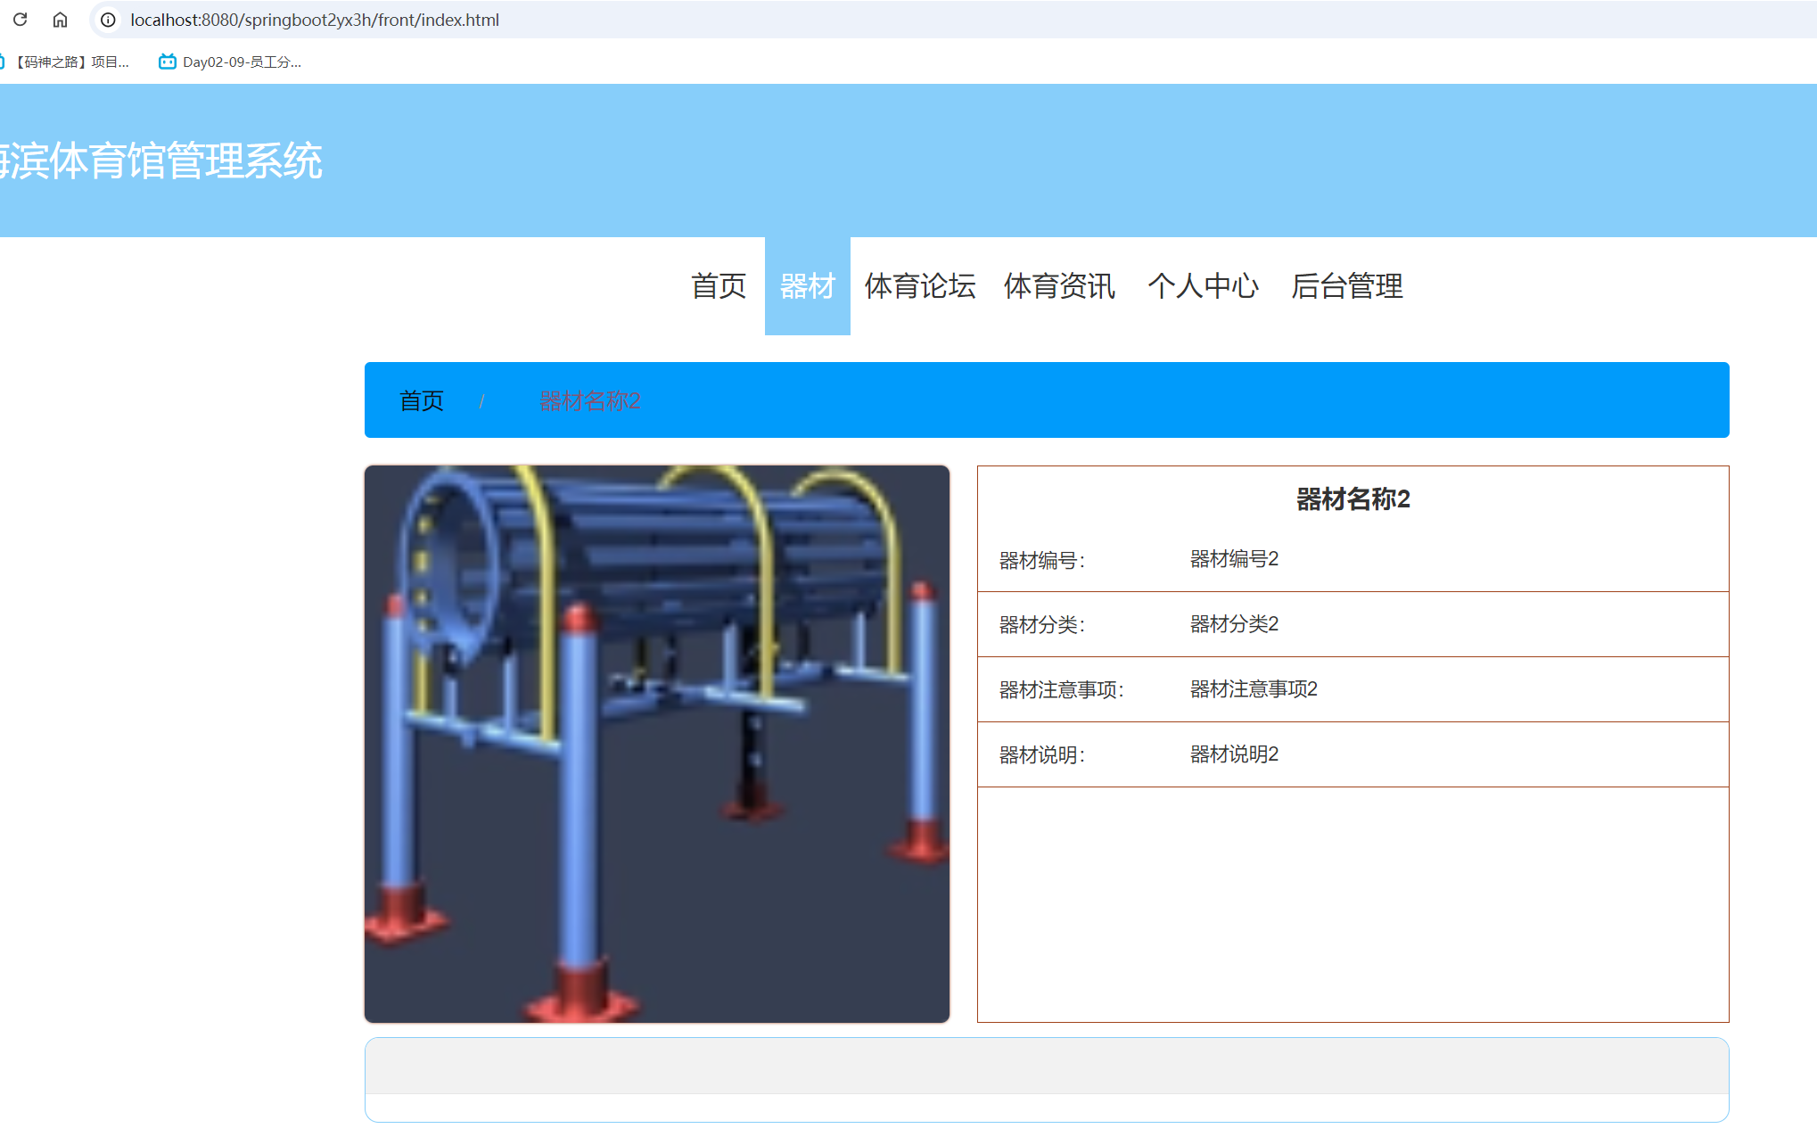
Task: Select the 首页 navigation item
Action: point(717,286)
